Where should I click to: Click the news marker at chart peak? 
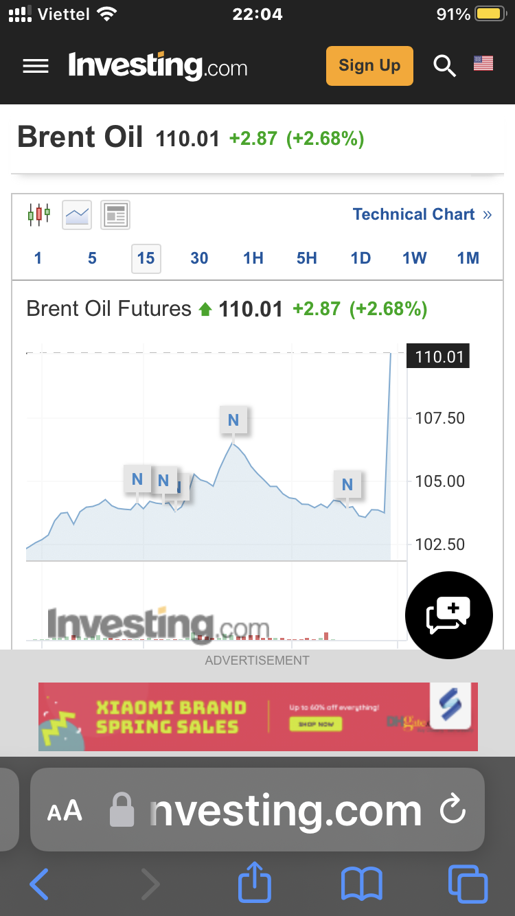pos(233,420)
